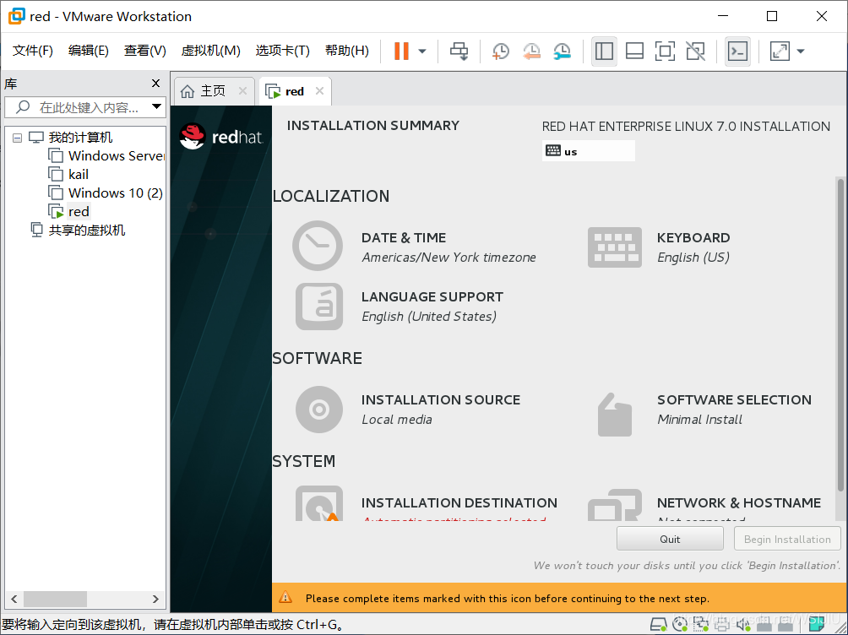848x635 pixels.
Task: Open INSTALLATION SOURCE settings
Action: 441,399
